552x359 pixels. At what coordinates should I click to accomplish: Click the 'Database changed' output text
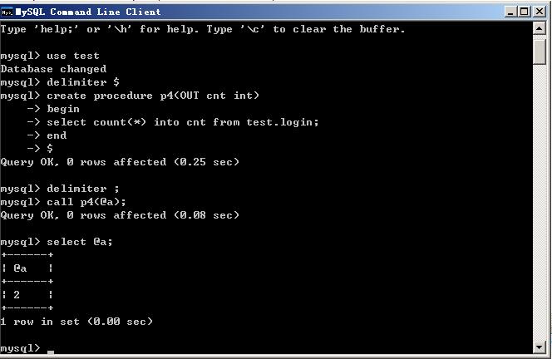pyautogui.click(x=53, y=69)
